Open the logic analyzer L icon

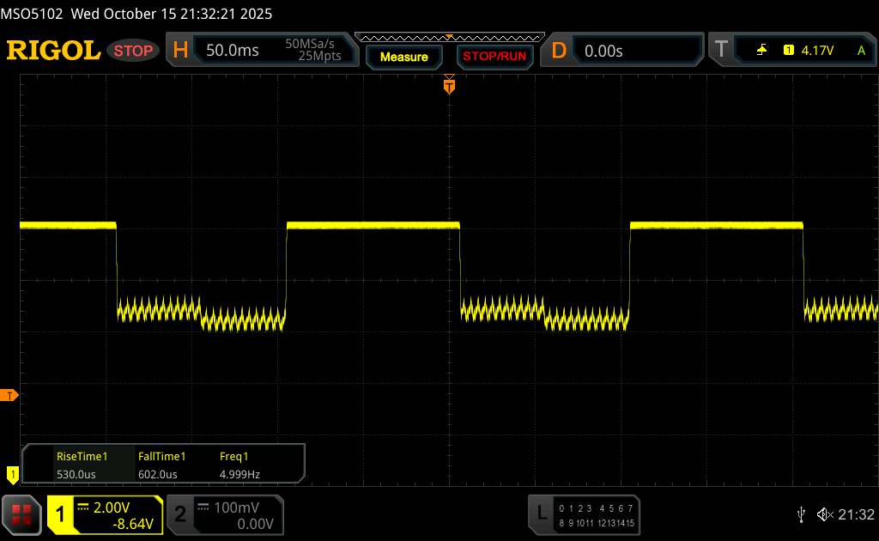pyautogui.click(x=541, y=514)
